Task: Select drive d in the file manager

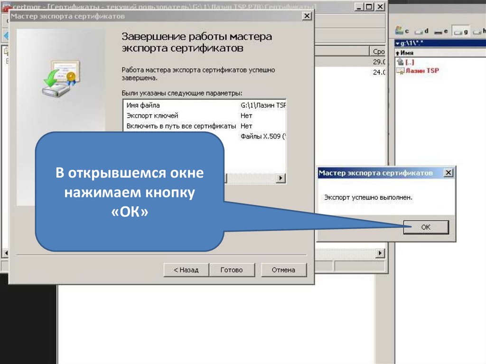Action: pyautogui.click(x=421, y=31)
